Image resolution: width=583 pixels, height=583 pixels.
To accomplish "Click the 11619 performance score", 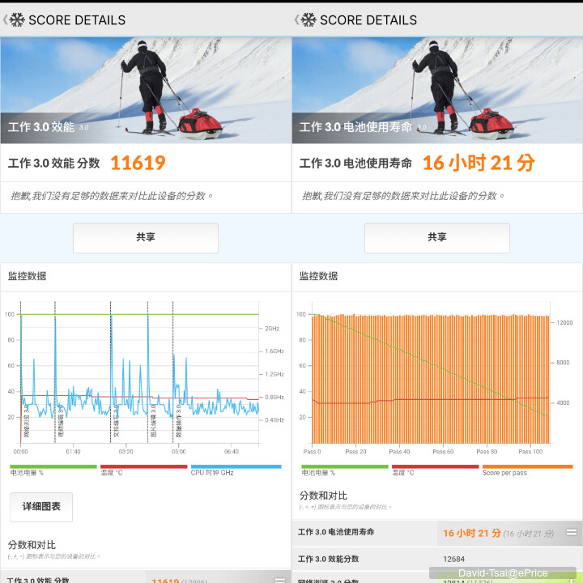I will (138, 163).
